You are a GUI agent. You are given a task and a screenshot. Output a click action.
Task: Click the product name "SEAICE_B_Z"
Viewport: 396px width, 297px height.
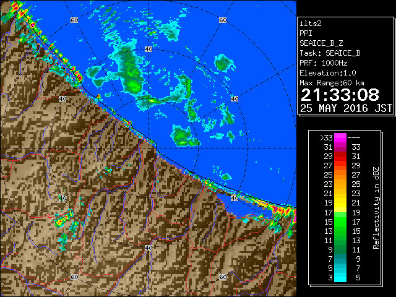click(x=321, y=43)
